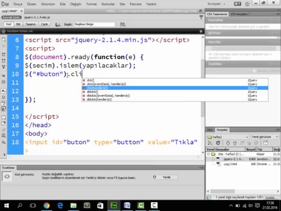Click the Connect to Remote Server icon
The image size is (281, 211).
pyautogui.click(x=210, y=143)
